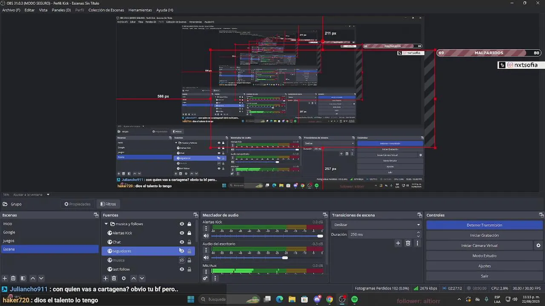Increase transition duration with up stepper
Image resolution: width=545 pixels, height=306 pixels.
tap(419, 232)
